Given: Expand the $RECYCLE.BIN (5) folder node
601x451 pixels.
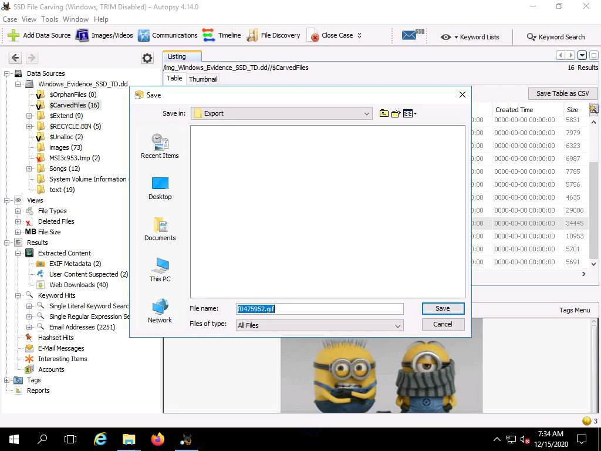Looking at the screenshot, I should [x=29, y=126].
